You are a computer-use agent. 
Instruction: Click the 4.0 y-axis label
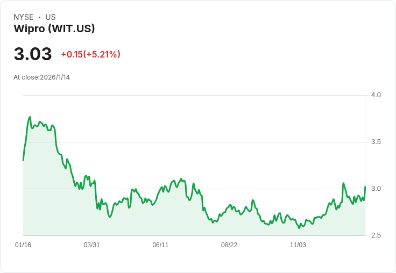[x=376, y=95]
